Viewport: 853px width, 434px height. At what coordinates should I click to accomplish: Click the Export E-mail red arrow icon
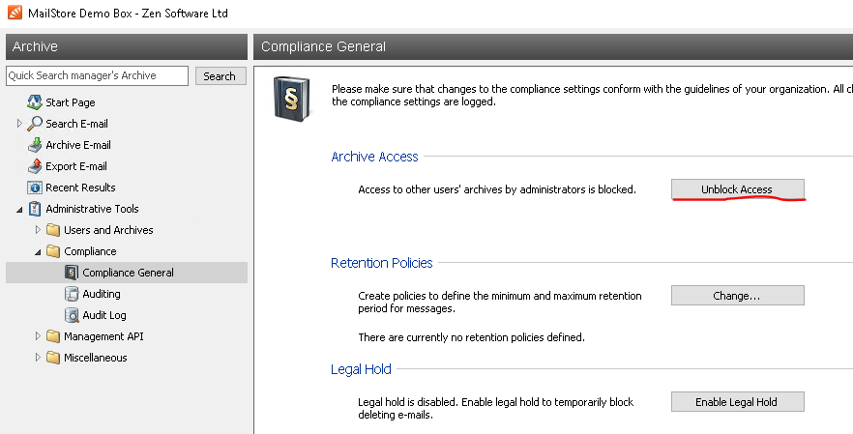pyautogui.click(x=34, y=166)
